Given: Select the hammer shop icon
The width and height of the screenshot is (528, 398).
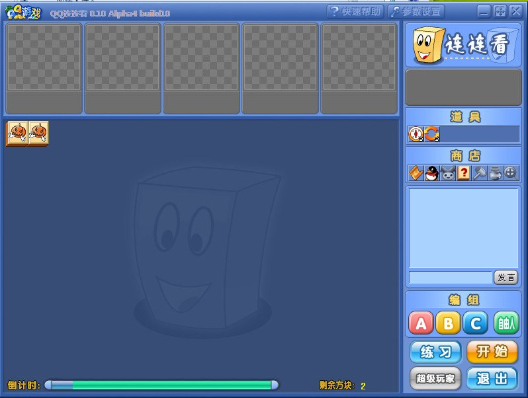Looking at the screenshot, I should pos(479,173).
